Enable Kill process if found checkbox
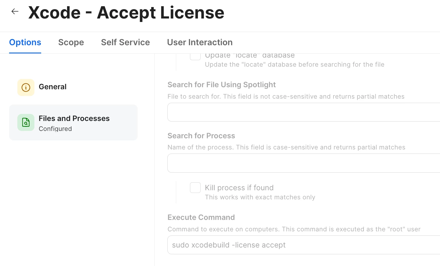The image size is (440, 266). pos(195,188)
